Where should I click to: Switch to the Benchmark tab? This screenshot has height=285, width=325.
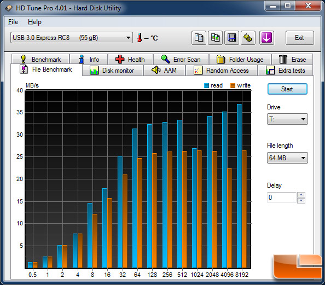pos(40,59)
